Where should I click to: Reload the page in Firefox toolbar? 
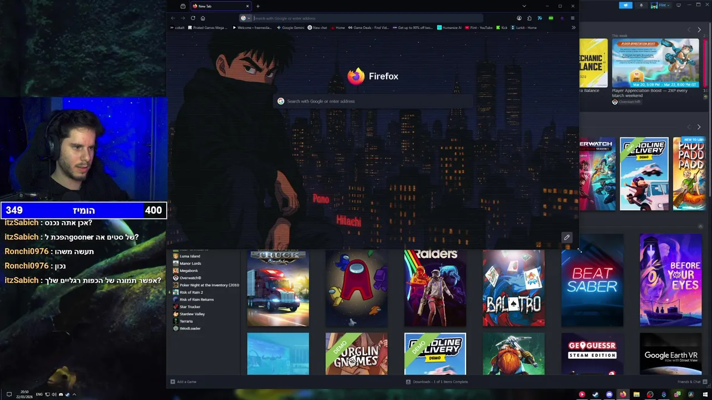click(x=193, y=18)
